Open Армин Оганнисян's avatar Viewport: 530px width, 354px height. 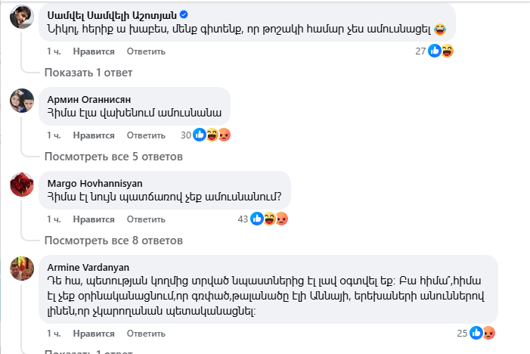click(21, 101)
